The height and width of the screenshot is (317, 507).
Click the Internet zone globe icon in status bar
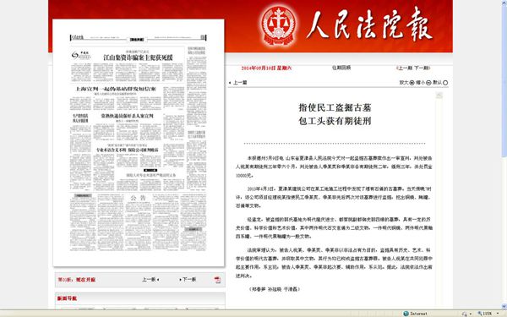tap(406, 314)
